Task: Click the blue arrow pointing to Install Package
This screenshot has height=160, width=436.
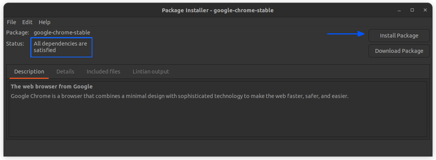Action: point(346,34)
